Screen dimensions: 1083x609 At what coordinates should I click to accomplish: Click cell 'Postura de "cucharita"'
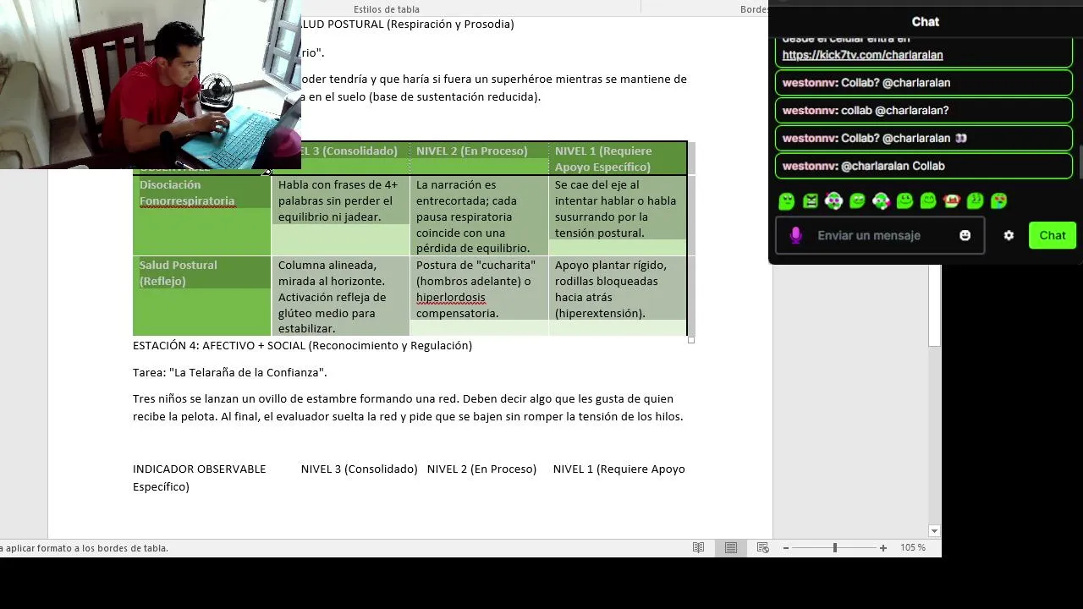479,296
